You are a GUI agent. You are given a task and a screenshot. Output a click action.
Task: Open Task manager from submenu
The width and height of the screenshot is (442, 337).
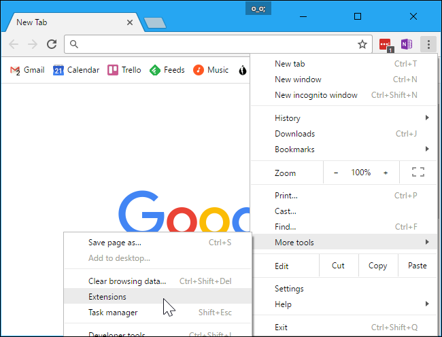tap(158, 313)
